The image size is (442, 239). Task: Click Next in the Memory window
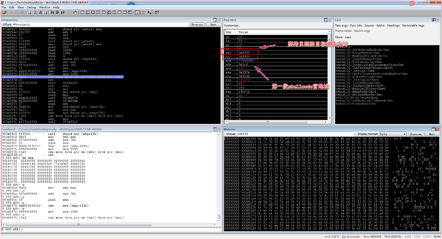pyautogui.click(x=432, y=134)
